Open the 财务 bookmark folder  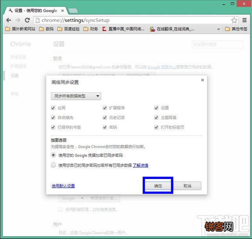pos(91,29)
